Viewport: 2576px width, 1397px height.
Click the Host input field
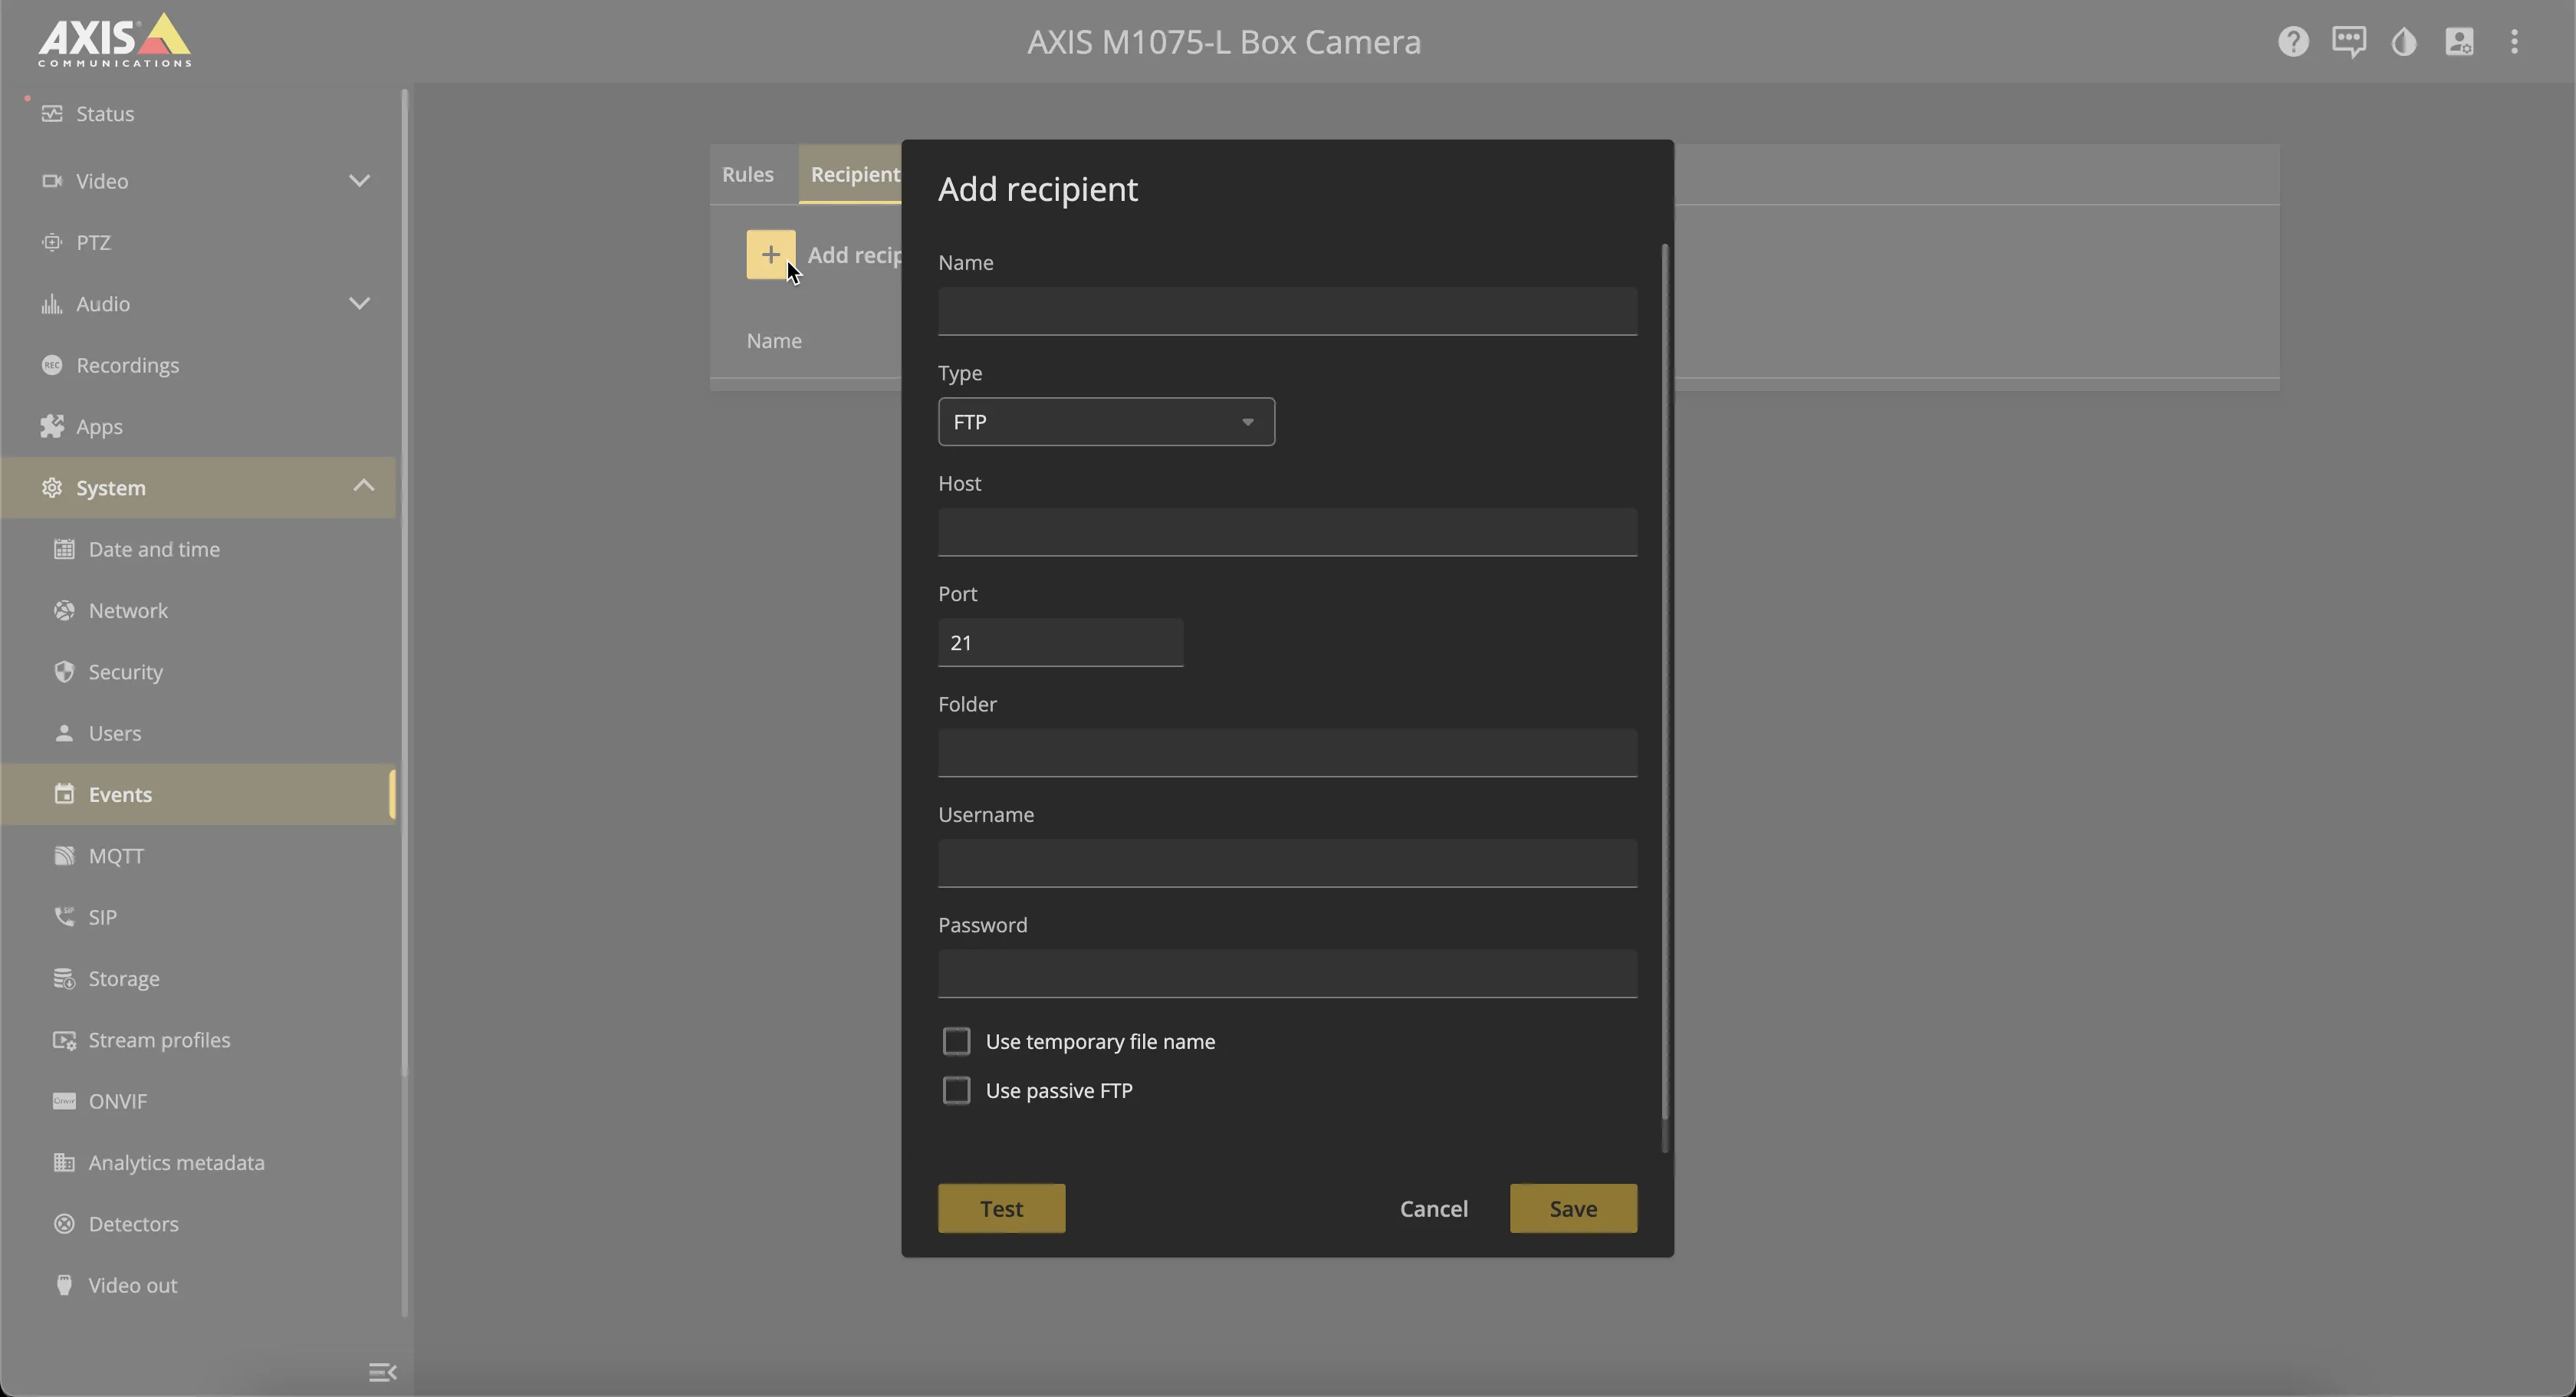(1287, 532)
